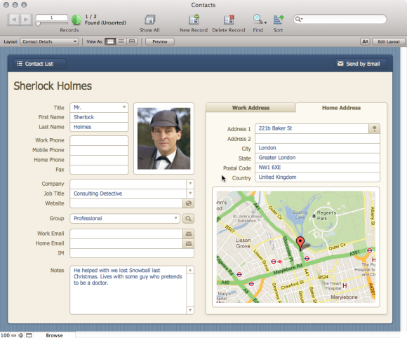Click the First Name field Sherlock
The image size is (407, 338).
(99, 117)
